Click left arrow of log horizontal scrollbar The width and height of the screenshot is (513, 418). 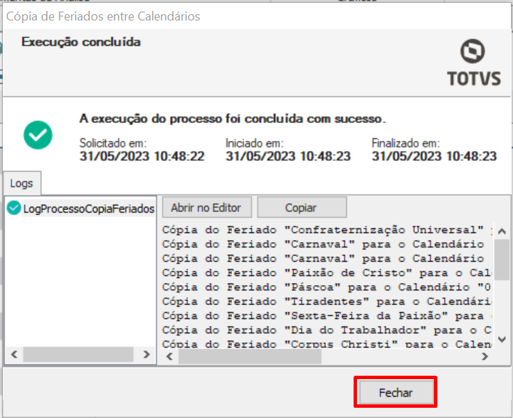pyautogui.click(x=168, y=355)
